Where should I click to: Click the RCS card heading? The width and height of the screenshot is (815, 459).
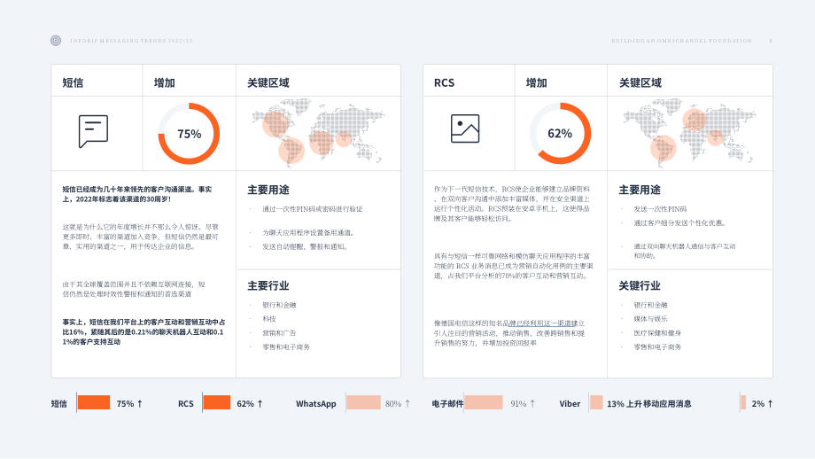[444, 82]
